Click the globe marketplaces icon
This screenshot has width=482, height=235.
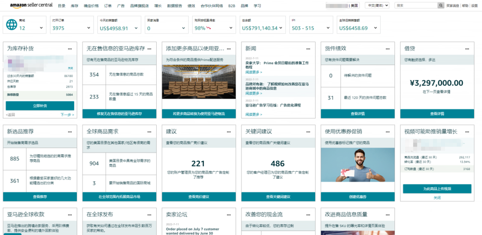(x=11, y=25)
